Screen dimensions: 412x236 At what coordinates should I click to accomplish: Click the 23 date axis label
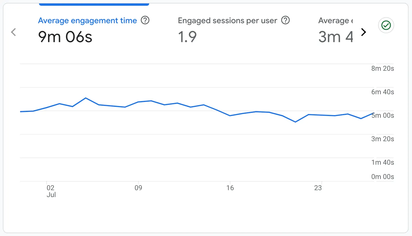point(318,188)
